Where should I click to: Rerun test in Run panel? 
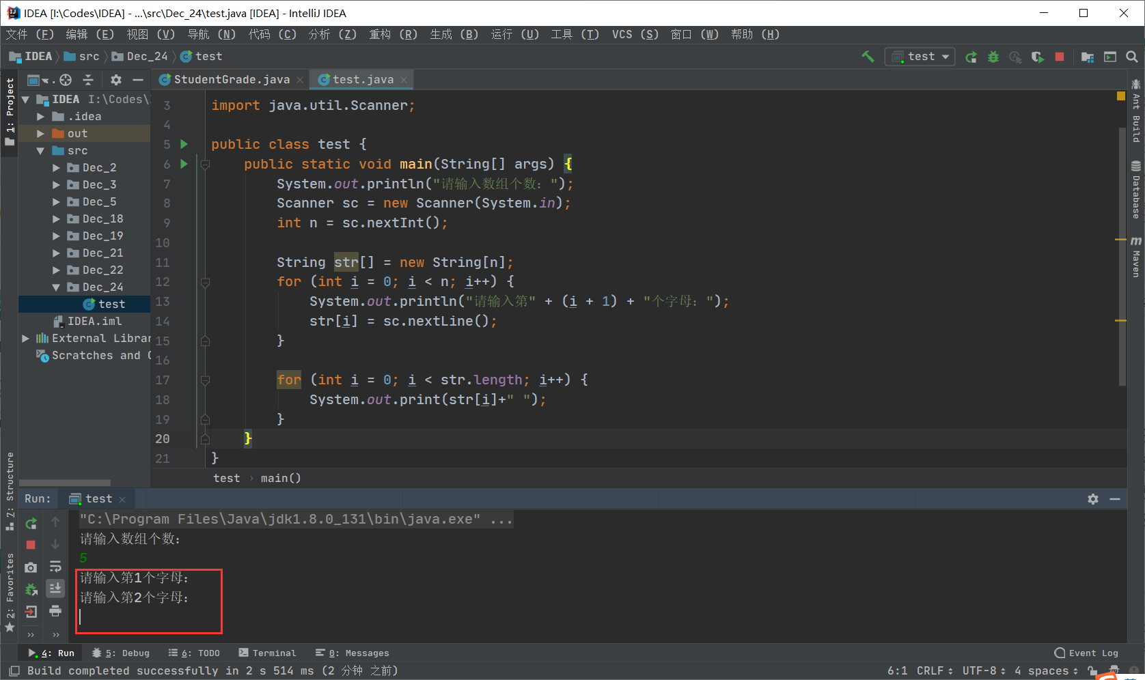[31, 524]
